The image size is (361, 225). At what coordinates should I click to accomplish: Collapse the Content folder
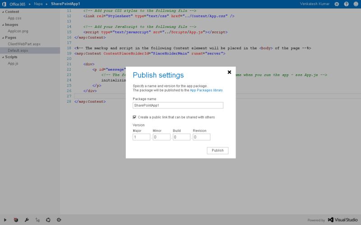pos(3,12)
